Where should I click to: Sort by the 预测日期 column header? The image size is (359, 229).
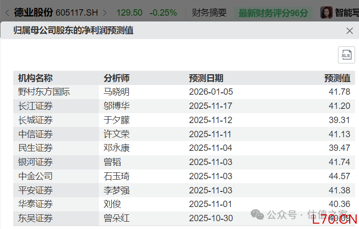coord(206,78)
